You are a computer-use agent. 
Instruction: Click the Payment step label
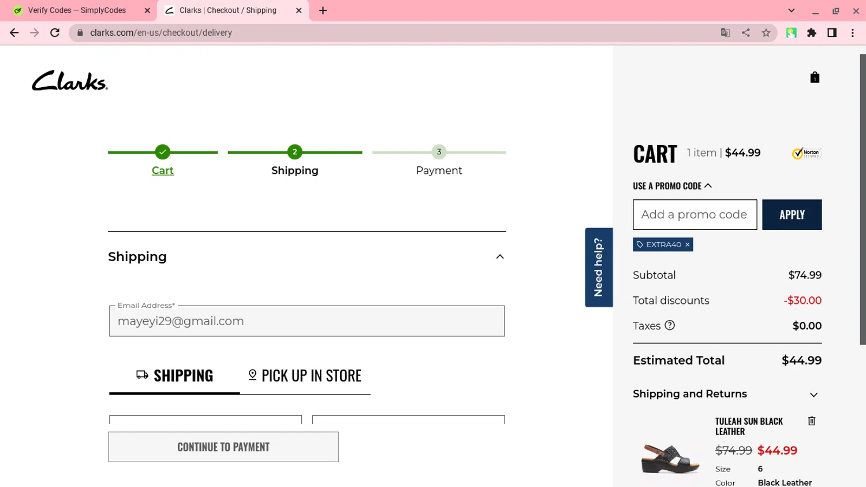(x=439, y=170)
